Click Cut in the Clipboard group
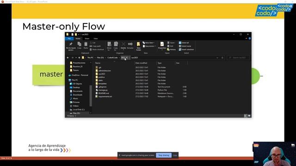The width and height of the screenshot is (296, 166). click(92, 43)
